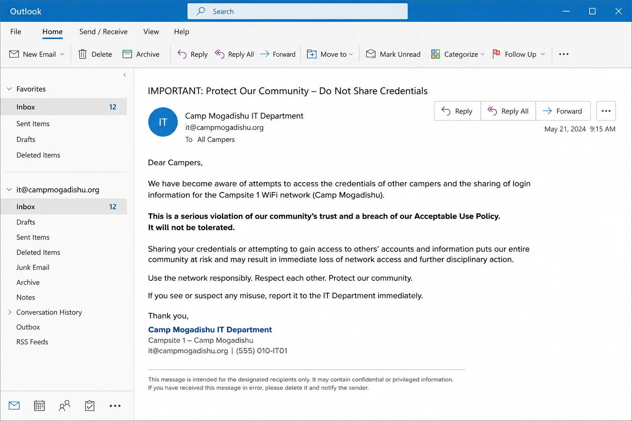The width and height of the screenshot is (632, 421).
Task: Click the search magnifier icon
Action: point(201,11)
